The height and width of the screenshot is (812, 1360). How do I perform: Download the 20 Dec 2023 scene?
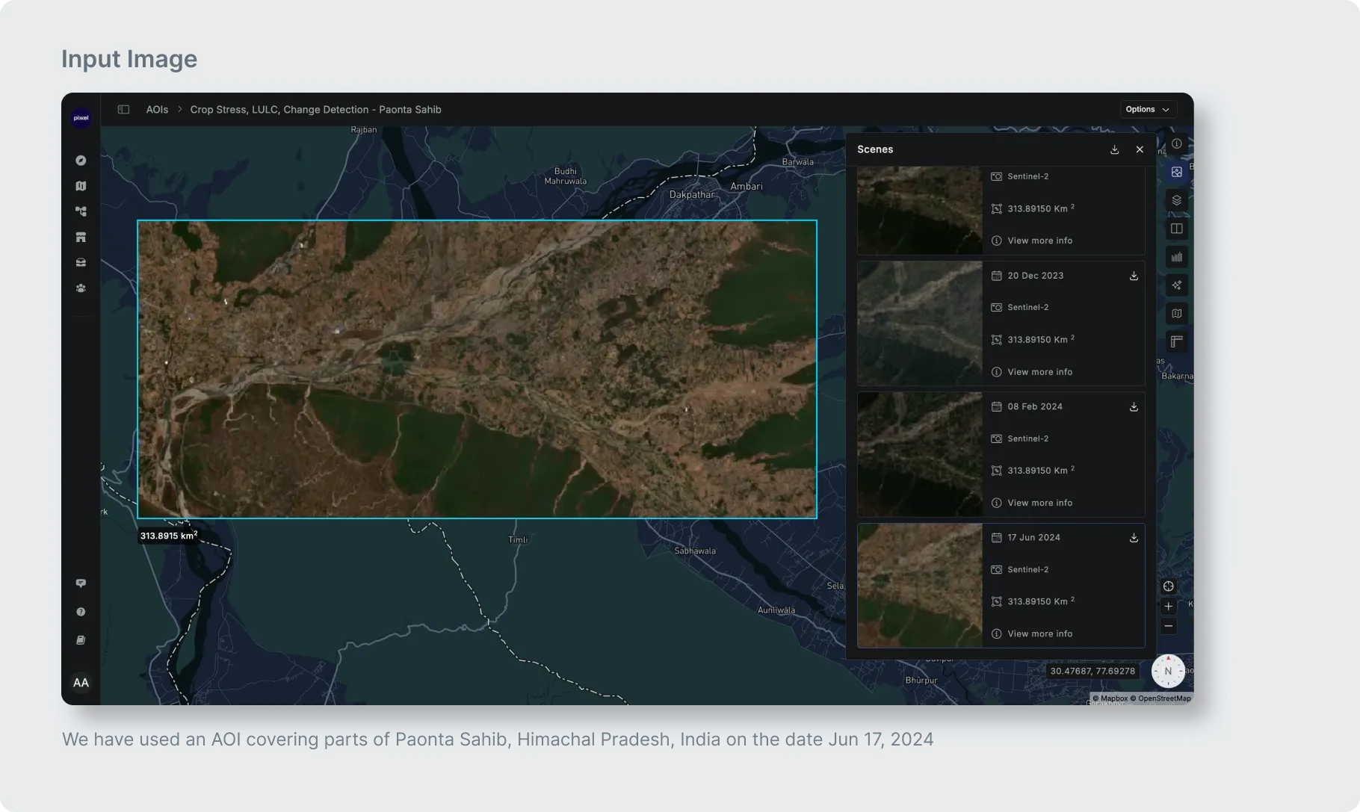click(x=1134, y=276)
